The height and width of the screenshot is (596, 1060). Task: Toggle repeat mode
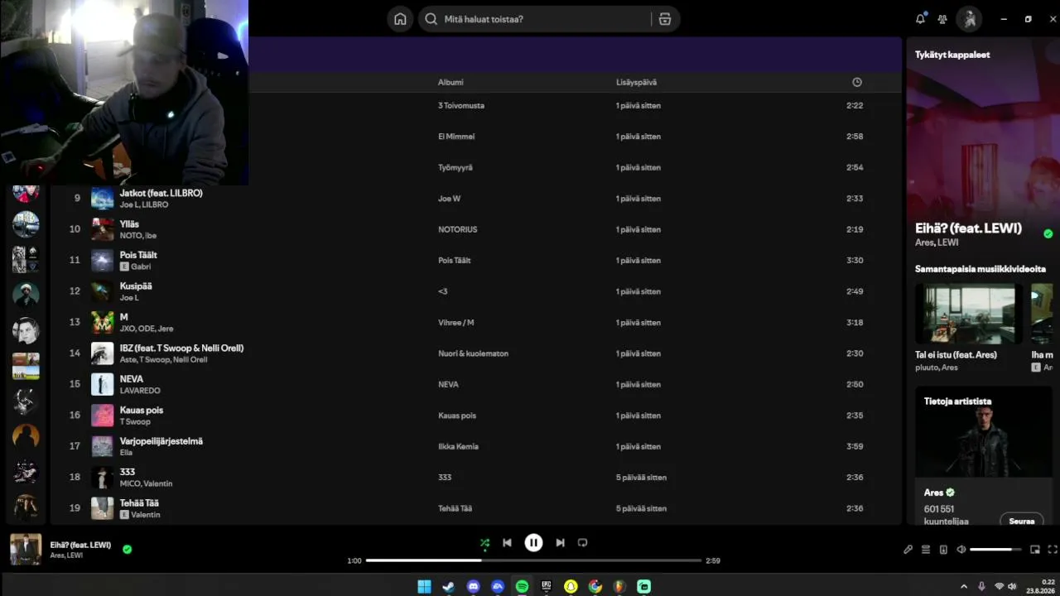point(582,543)
